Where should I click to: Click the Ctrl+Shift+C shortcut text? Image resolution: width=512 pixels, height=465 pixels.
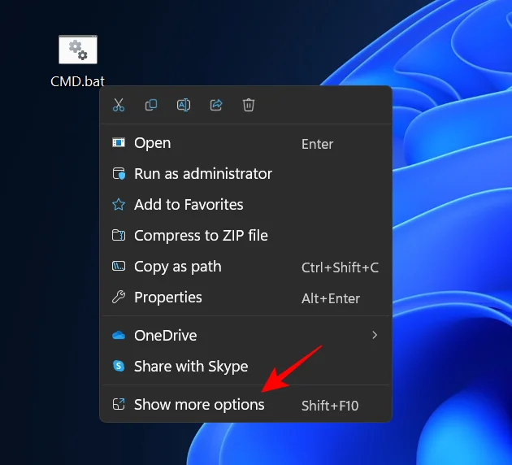(x=340, y=267)
